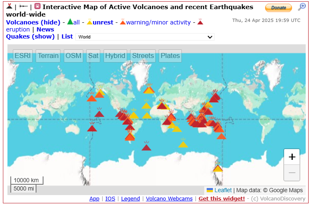This screenshot has height=205, width=309.
Task: Click the airplane icon in the header
Action: (x=23, y=7)
